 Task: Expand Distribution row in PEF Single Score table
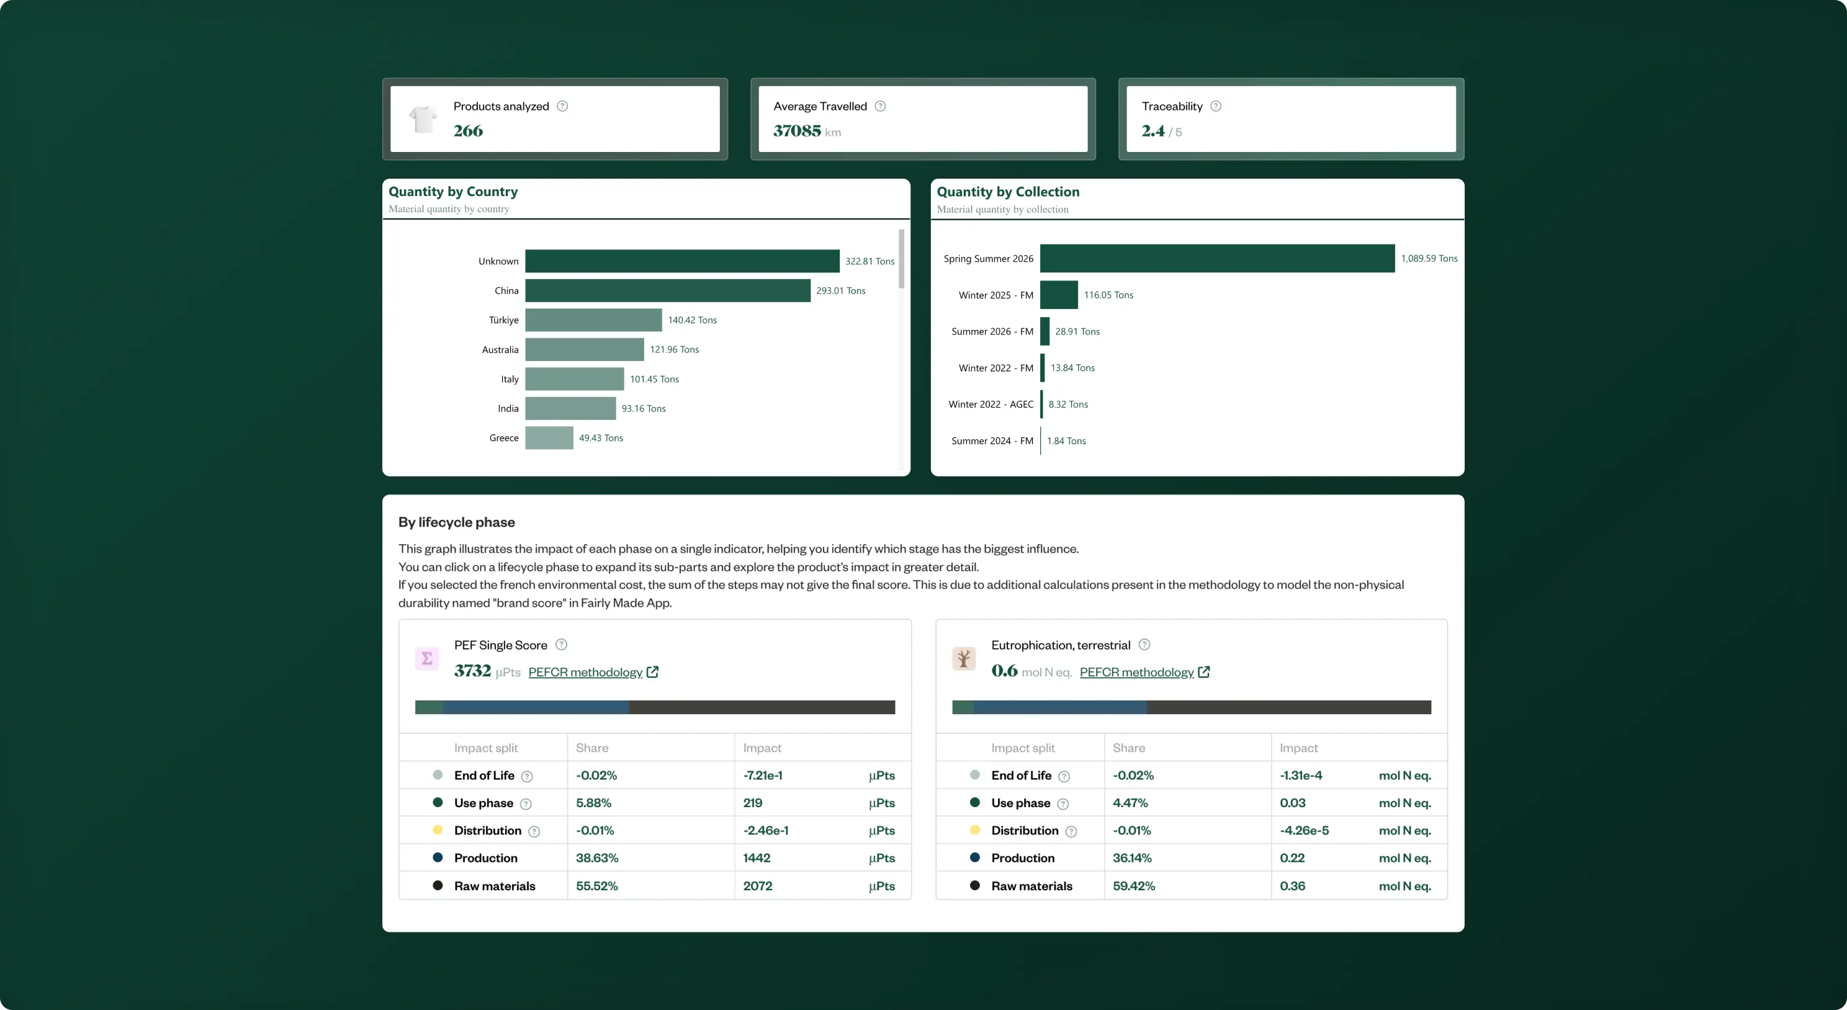655,830
